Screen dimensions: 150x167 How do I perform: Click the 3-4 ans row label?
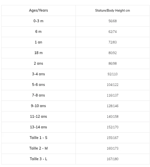tap(38, 74)
